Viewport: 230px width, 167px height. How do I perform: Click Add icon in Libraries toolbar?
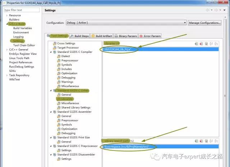point(197,44)
